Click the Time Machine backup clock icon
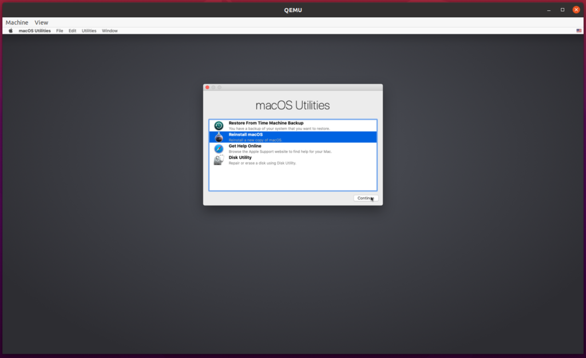Image resolution: width=586 pixels, height=358 pixels. tap(219, 125)
